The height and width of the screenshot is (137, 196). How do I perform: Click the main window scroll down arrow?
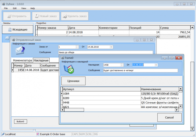(x=192, y=129)
